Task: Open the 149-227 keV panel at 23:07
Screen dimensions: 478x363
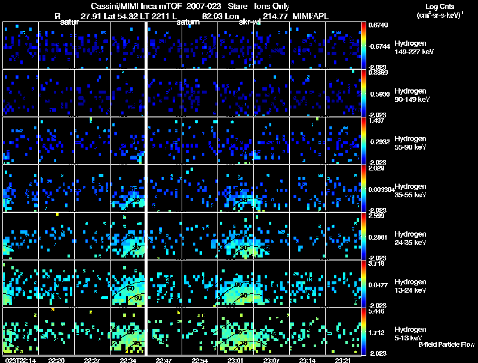Action: (x=271, y=45)
